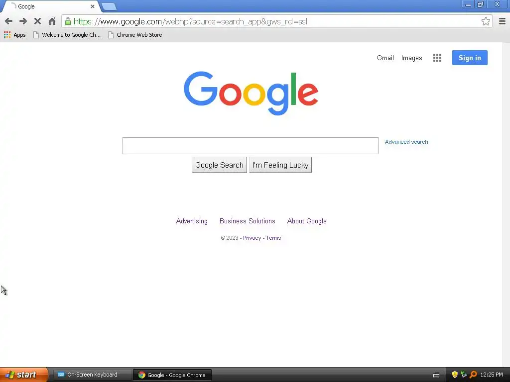This screenshot has width=510, height=382.
Task: Open the Images link
Action: 411,58
